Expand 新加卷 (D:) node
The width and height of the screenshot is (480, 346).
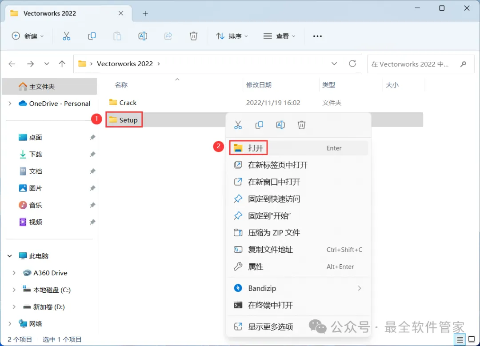pos(14,306)
